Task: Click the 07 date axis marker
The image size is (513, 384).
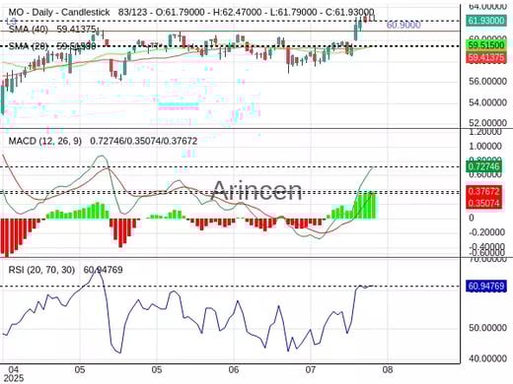Action: pyautogui.click(x=311, y=370)
